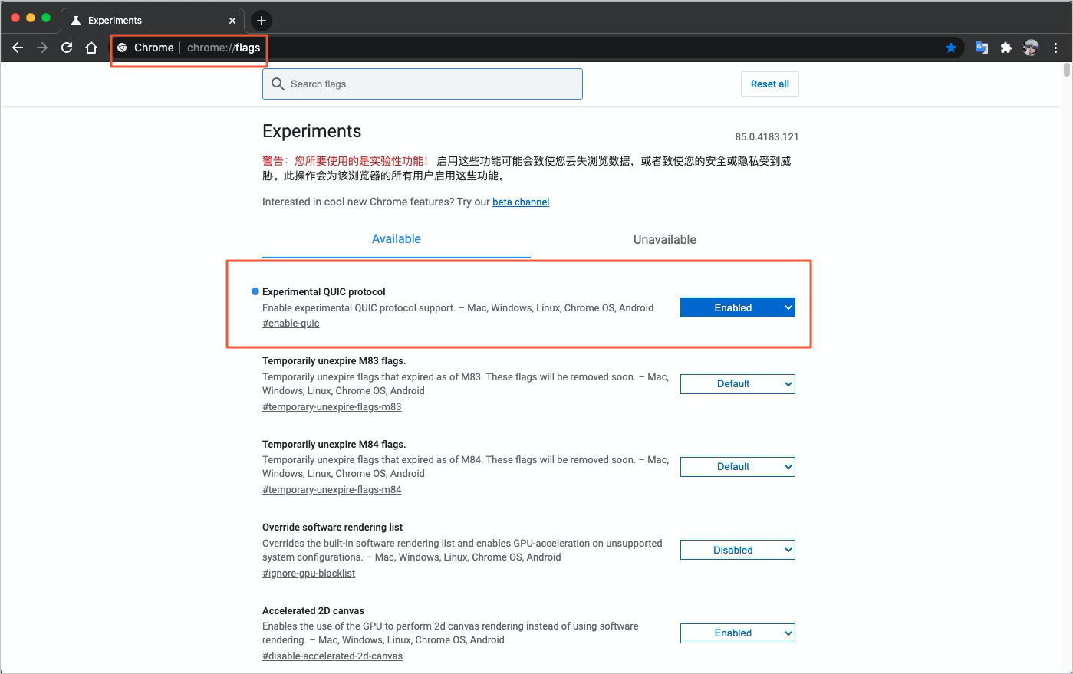The width and height of the screenshot is (1073, 674).
Task: Select the Experiments browser tab
Action: click(x=153, y=21)
